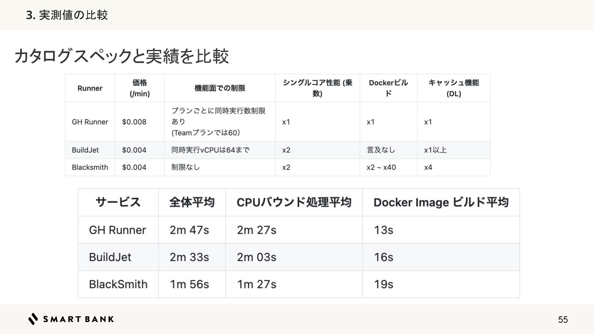Click the SmartBank logo icon
This screenshot has width=594, height=334.
(33, 319)
